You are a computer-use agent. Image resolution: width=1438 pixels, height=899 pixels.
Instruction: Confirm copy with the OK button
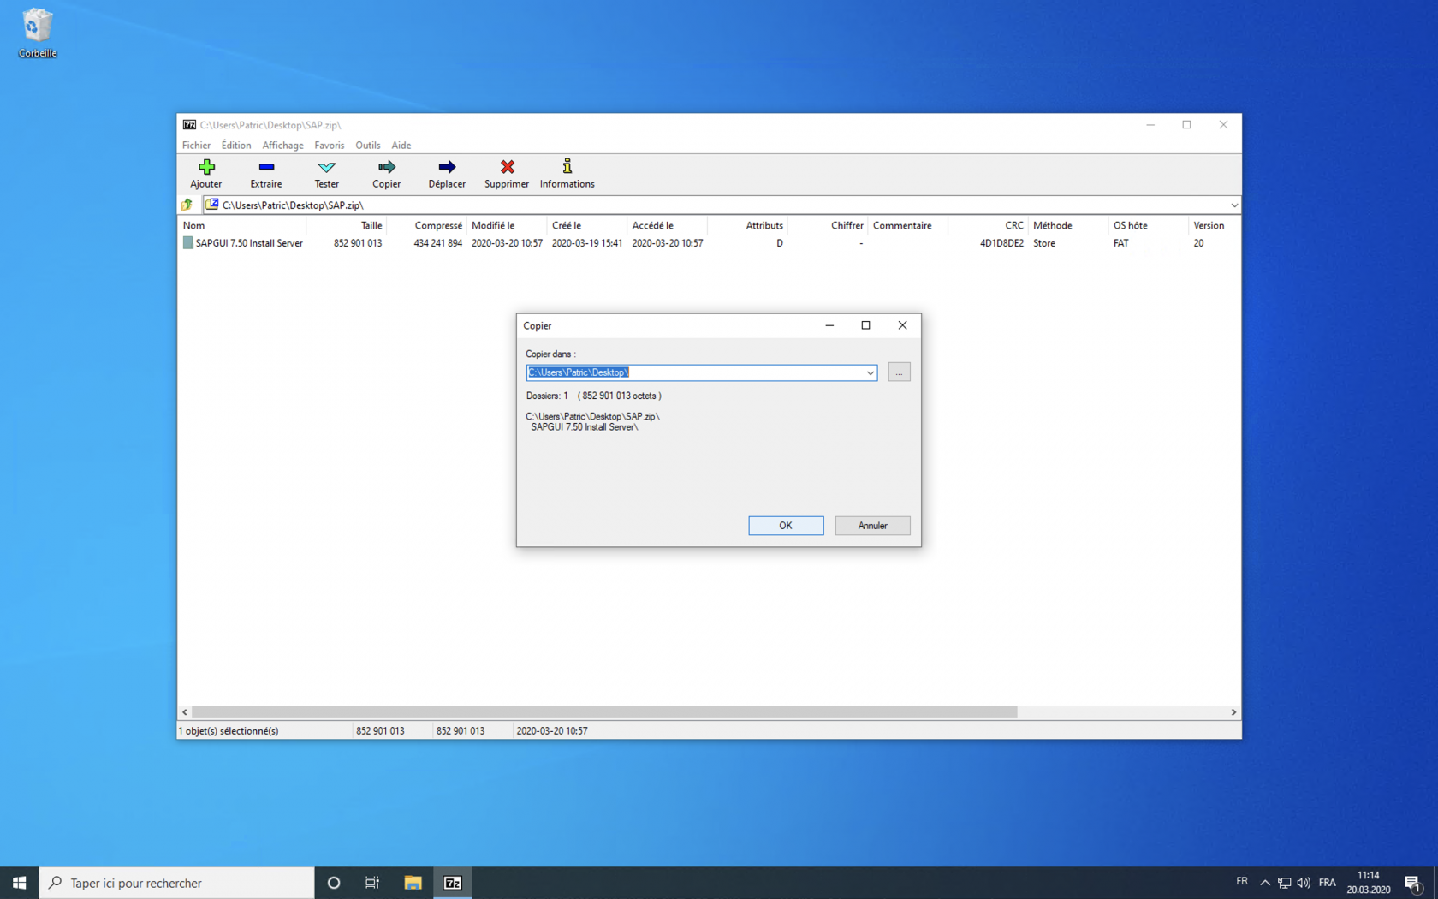(785, 526)
